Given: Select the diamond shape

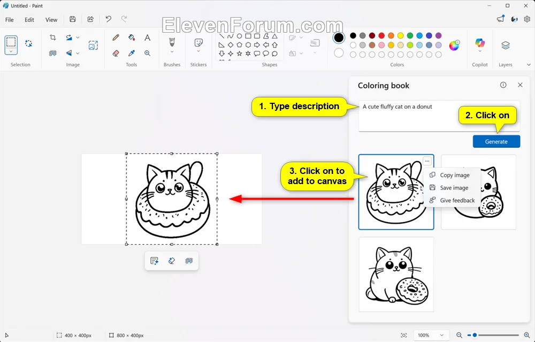Looking at the screenshot, I should 231,45.
